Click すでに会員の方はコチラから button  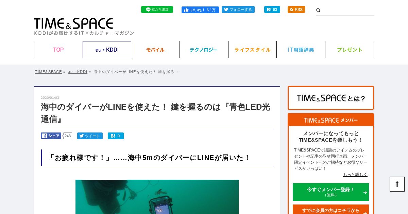pyautogui.click(x=331, y=210)
